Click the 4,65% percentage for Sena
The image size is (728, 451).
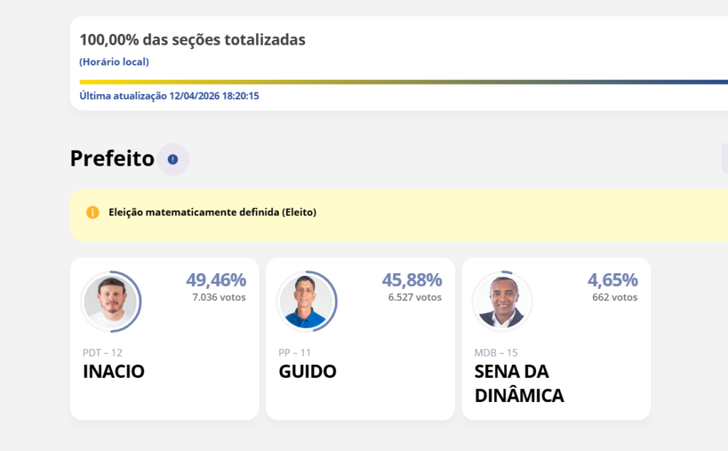[x=612, y=280]
